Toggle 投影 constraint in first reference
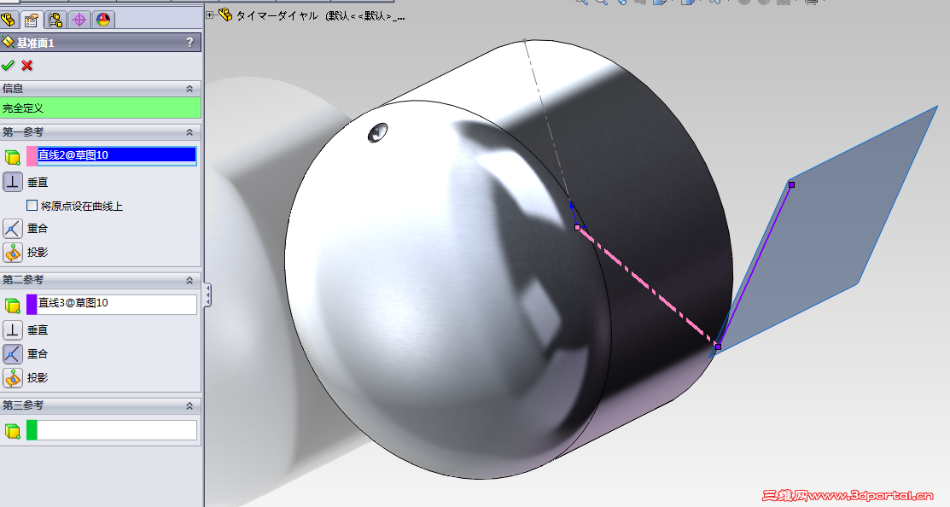Screen dimensions: 950x507 click(x=13, y=252)
